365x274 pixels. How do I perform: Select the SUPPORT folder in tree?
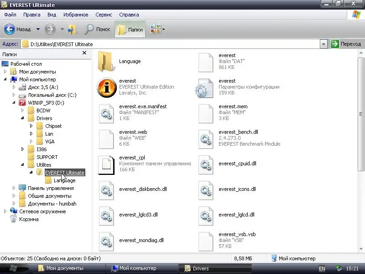coord(47,157)
